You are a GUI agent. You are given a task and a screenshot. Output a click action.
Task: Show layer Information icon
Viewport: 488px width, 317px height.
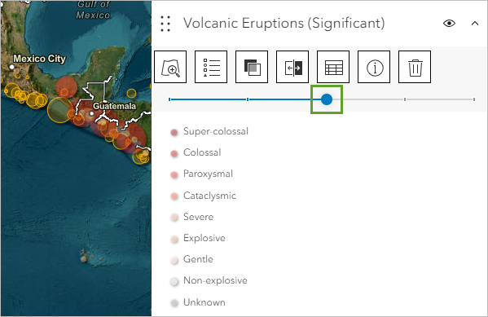(x=374, y=67)
